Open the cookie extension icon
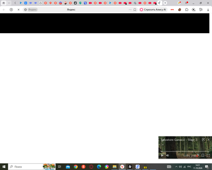 pos(179,10)
